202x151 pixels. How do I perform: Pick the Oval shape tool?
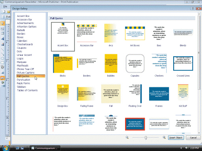click(2, 58)
